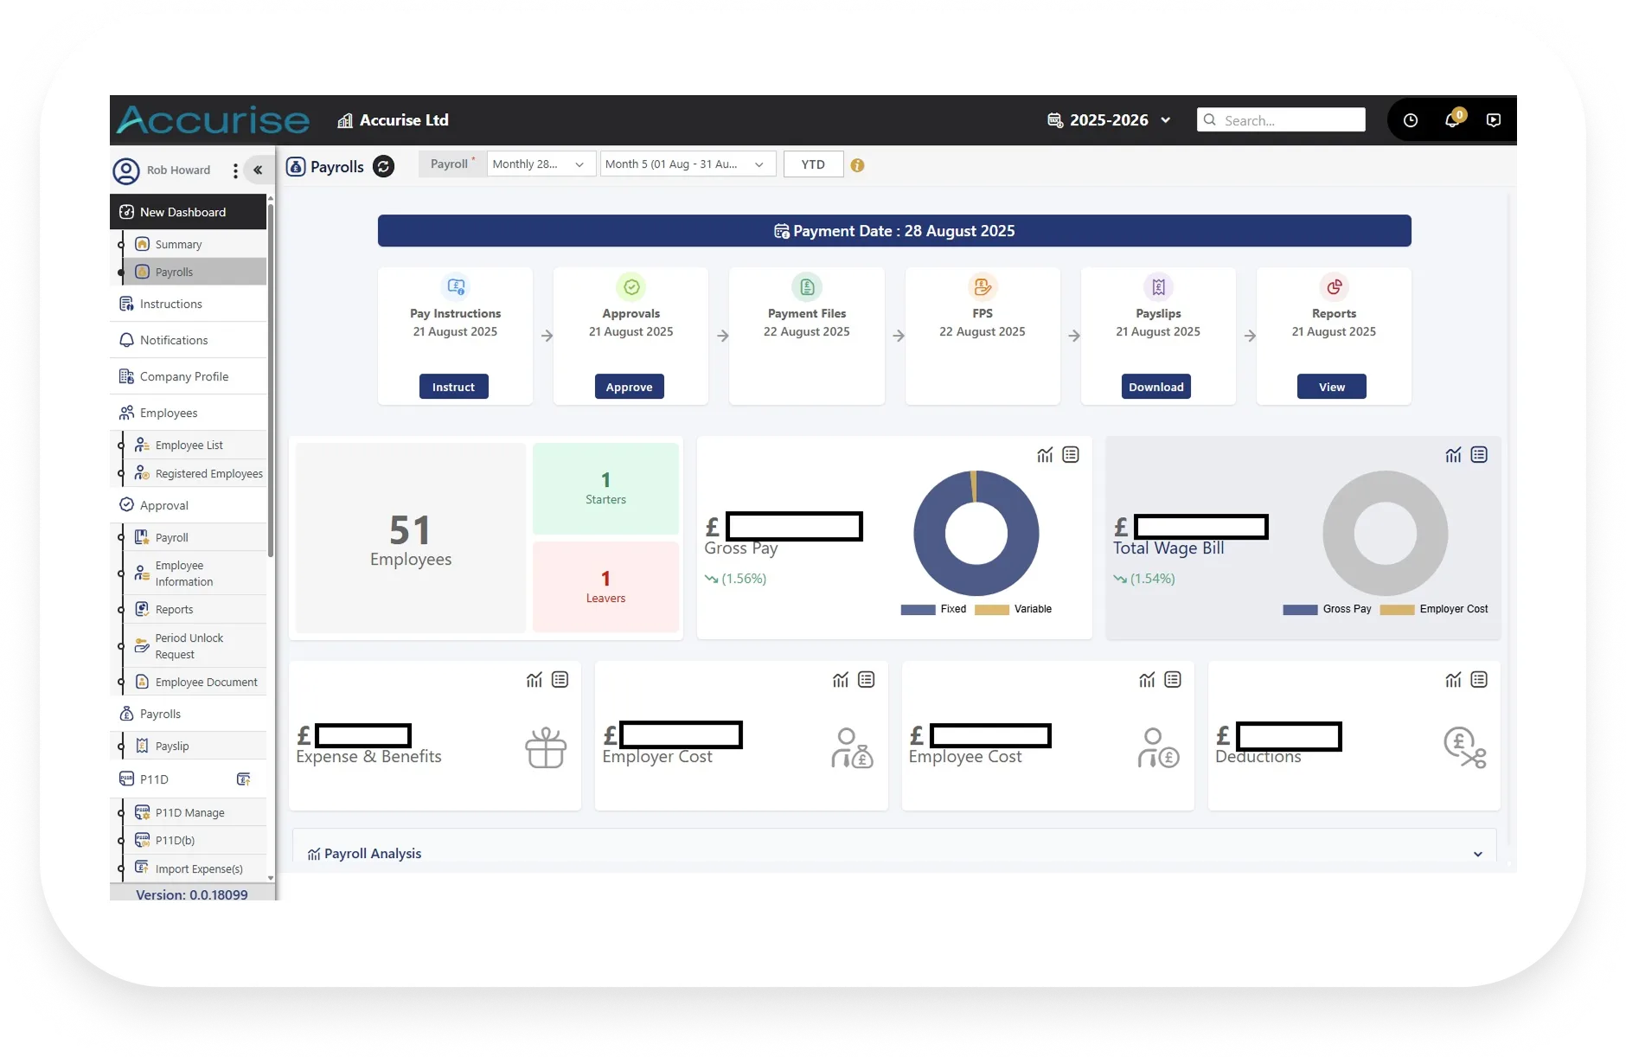
Task: Select Payrolls under New Dashboard
Action: tap(176, 272)
